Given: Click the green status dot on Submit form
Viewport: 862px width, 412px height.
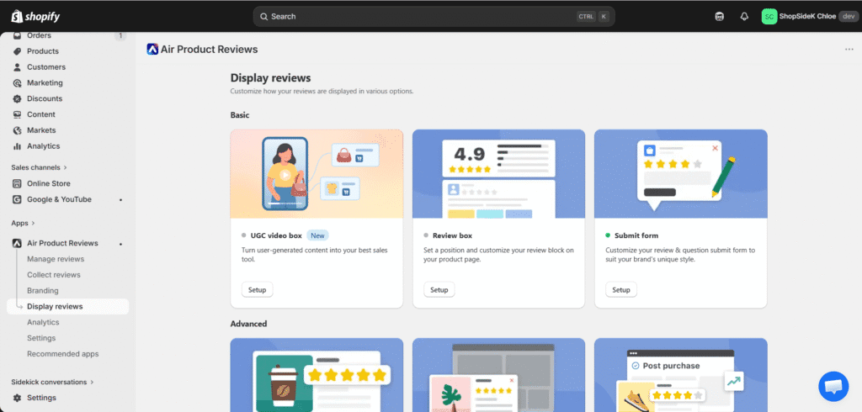Looking at the screenshot, I should click(x=608, y=235).
